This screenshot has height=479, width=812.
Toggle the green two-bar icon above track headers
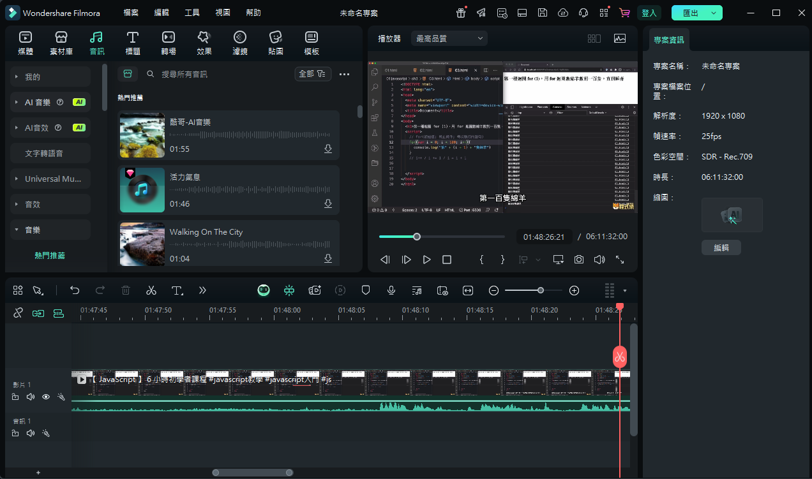(58, 313)
